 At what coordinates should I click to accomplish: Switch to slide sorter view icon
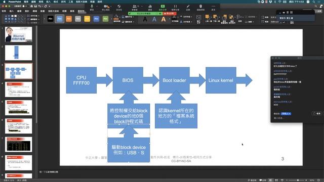coord(276,180)
